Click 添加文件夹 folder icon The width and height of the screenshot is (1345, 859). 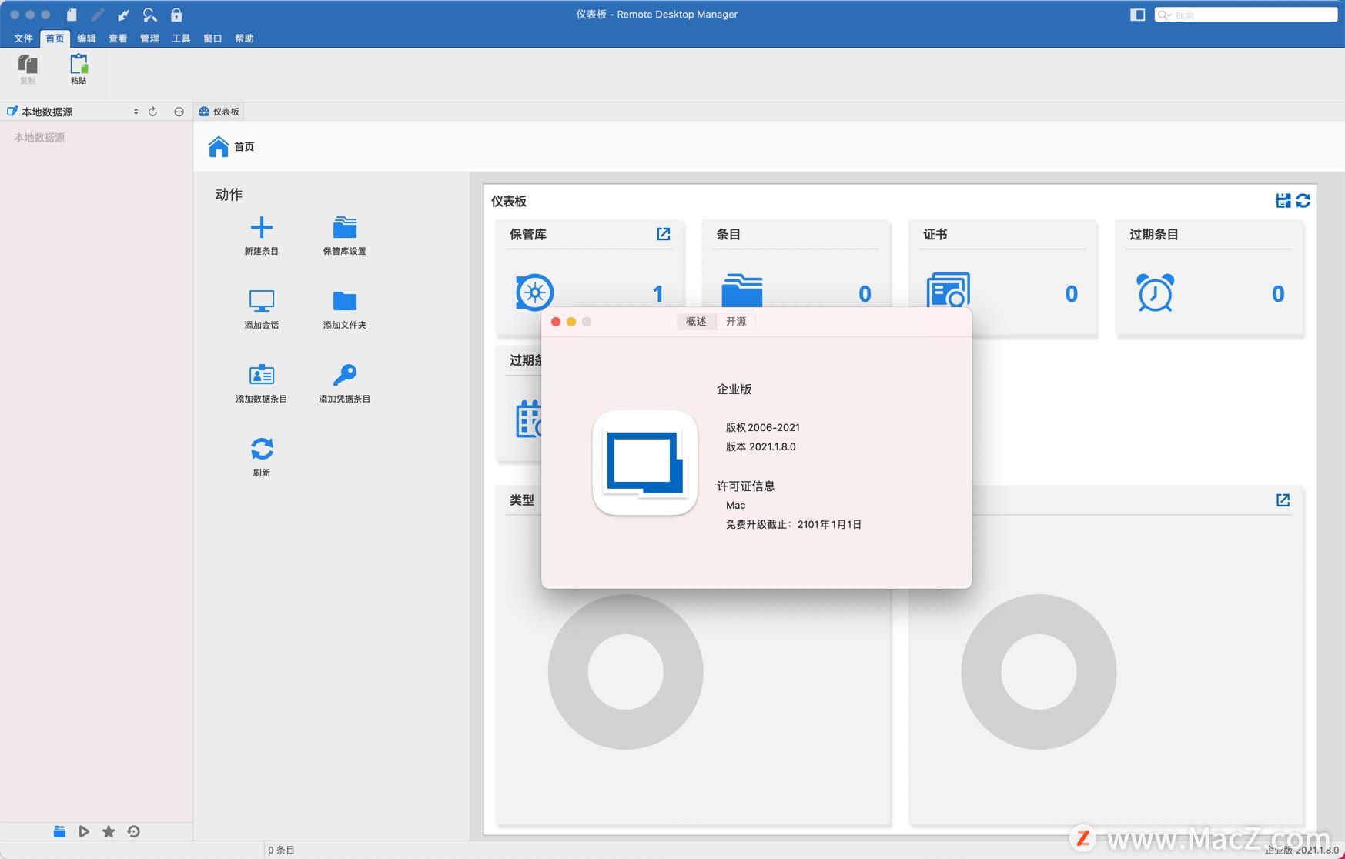[345, 301]
